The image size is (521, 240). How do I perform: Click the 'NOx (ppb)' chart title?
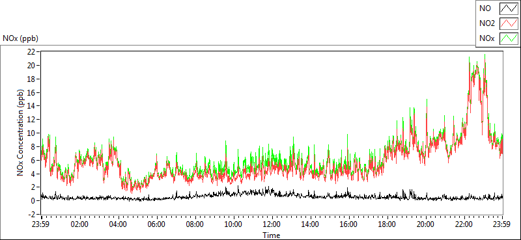21,38
